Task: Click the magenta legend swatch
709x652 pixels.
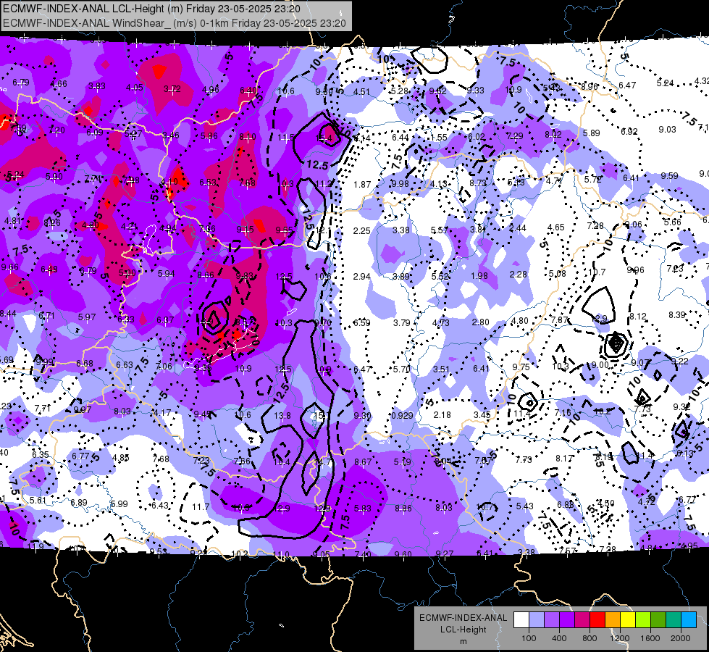Action: coord(582,620)
